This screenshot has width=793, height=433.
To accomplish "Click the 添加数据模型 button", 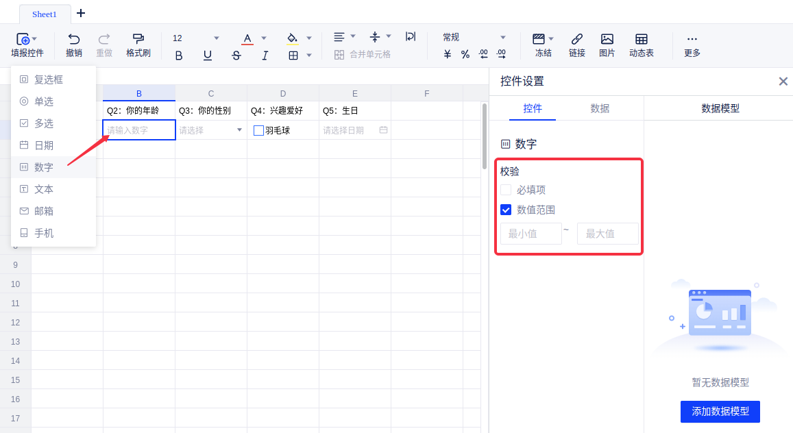I will click(720, 411).
